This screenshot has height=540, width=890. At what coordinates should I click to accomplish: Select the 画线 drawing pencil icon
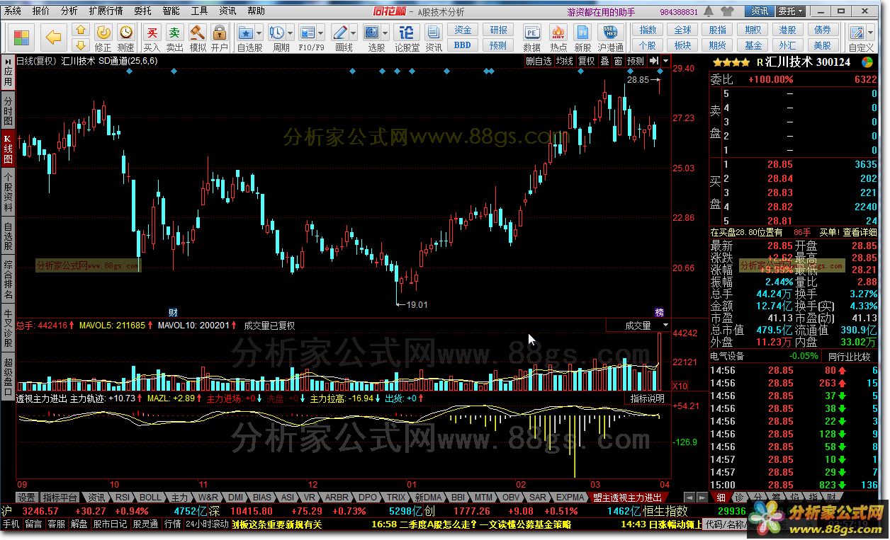coord(340,33)
